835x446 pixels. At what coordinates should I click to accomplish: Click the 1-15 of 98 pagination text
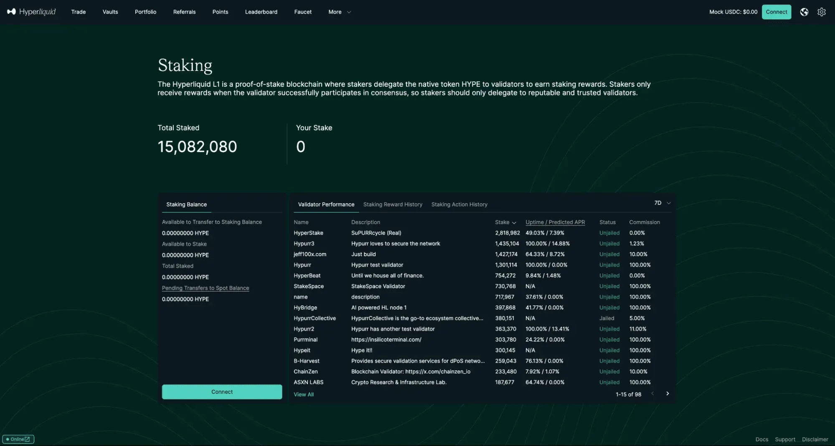point(628,395)
